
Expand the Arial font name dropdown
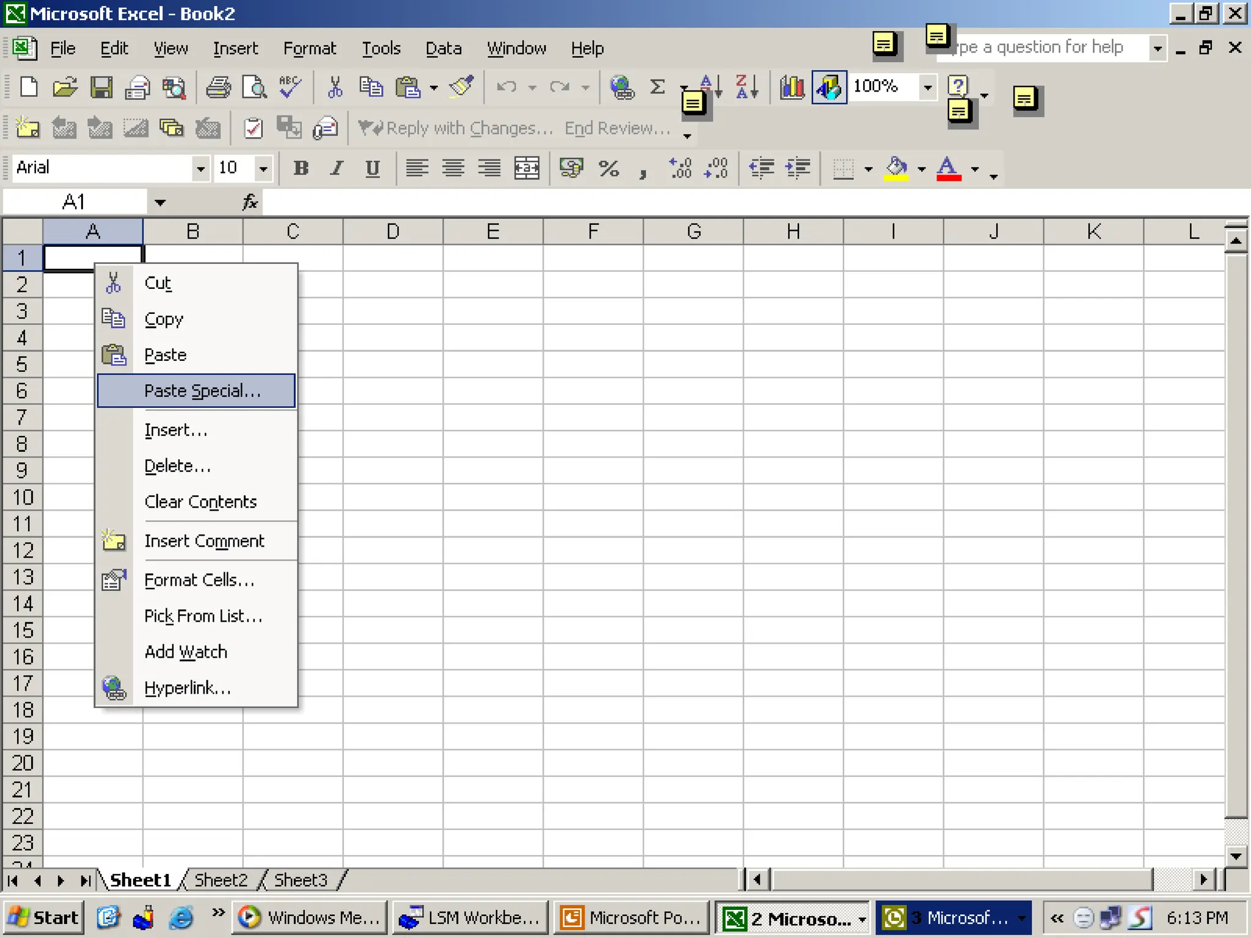[200, 169]
